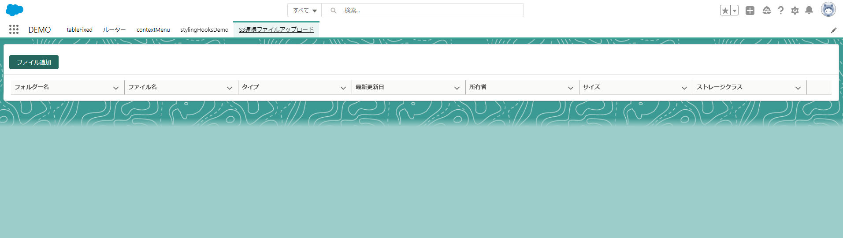The height and width of the screenshot is (238, 843).
Task: Click the favorites star icon
Action: 725,11
